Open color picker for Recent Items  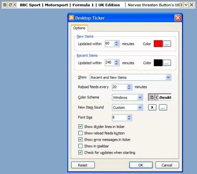(167, 63)
